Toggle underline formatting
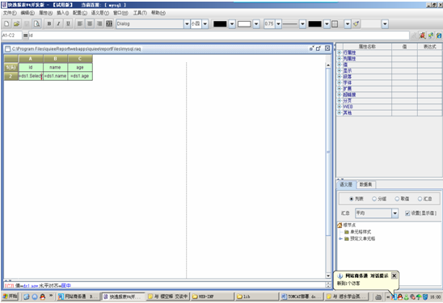443x303 pixels. [68, 23]
